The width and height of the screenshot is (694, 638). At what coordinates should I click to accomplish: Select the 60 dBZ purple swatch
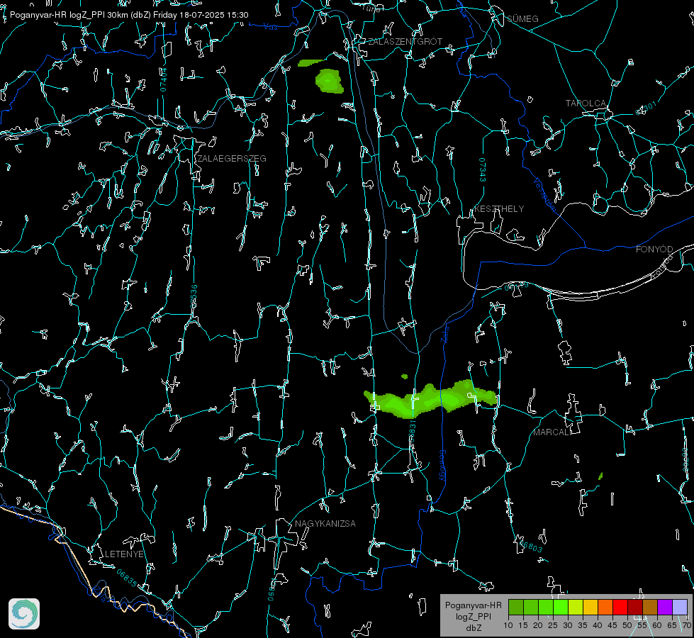click(665, 607)
